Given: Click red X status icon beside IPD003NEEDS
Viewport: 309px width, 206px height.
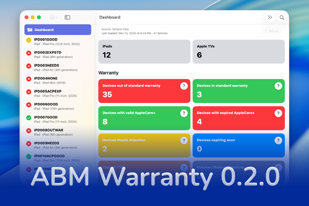Looking at the screenshot, I should pyautogui.click(x=29, y=66).
